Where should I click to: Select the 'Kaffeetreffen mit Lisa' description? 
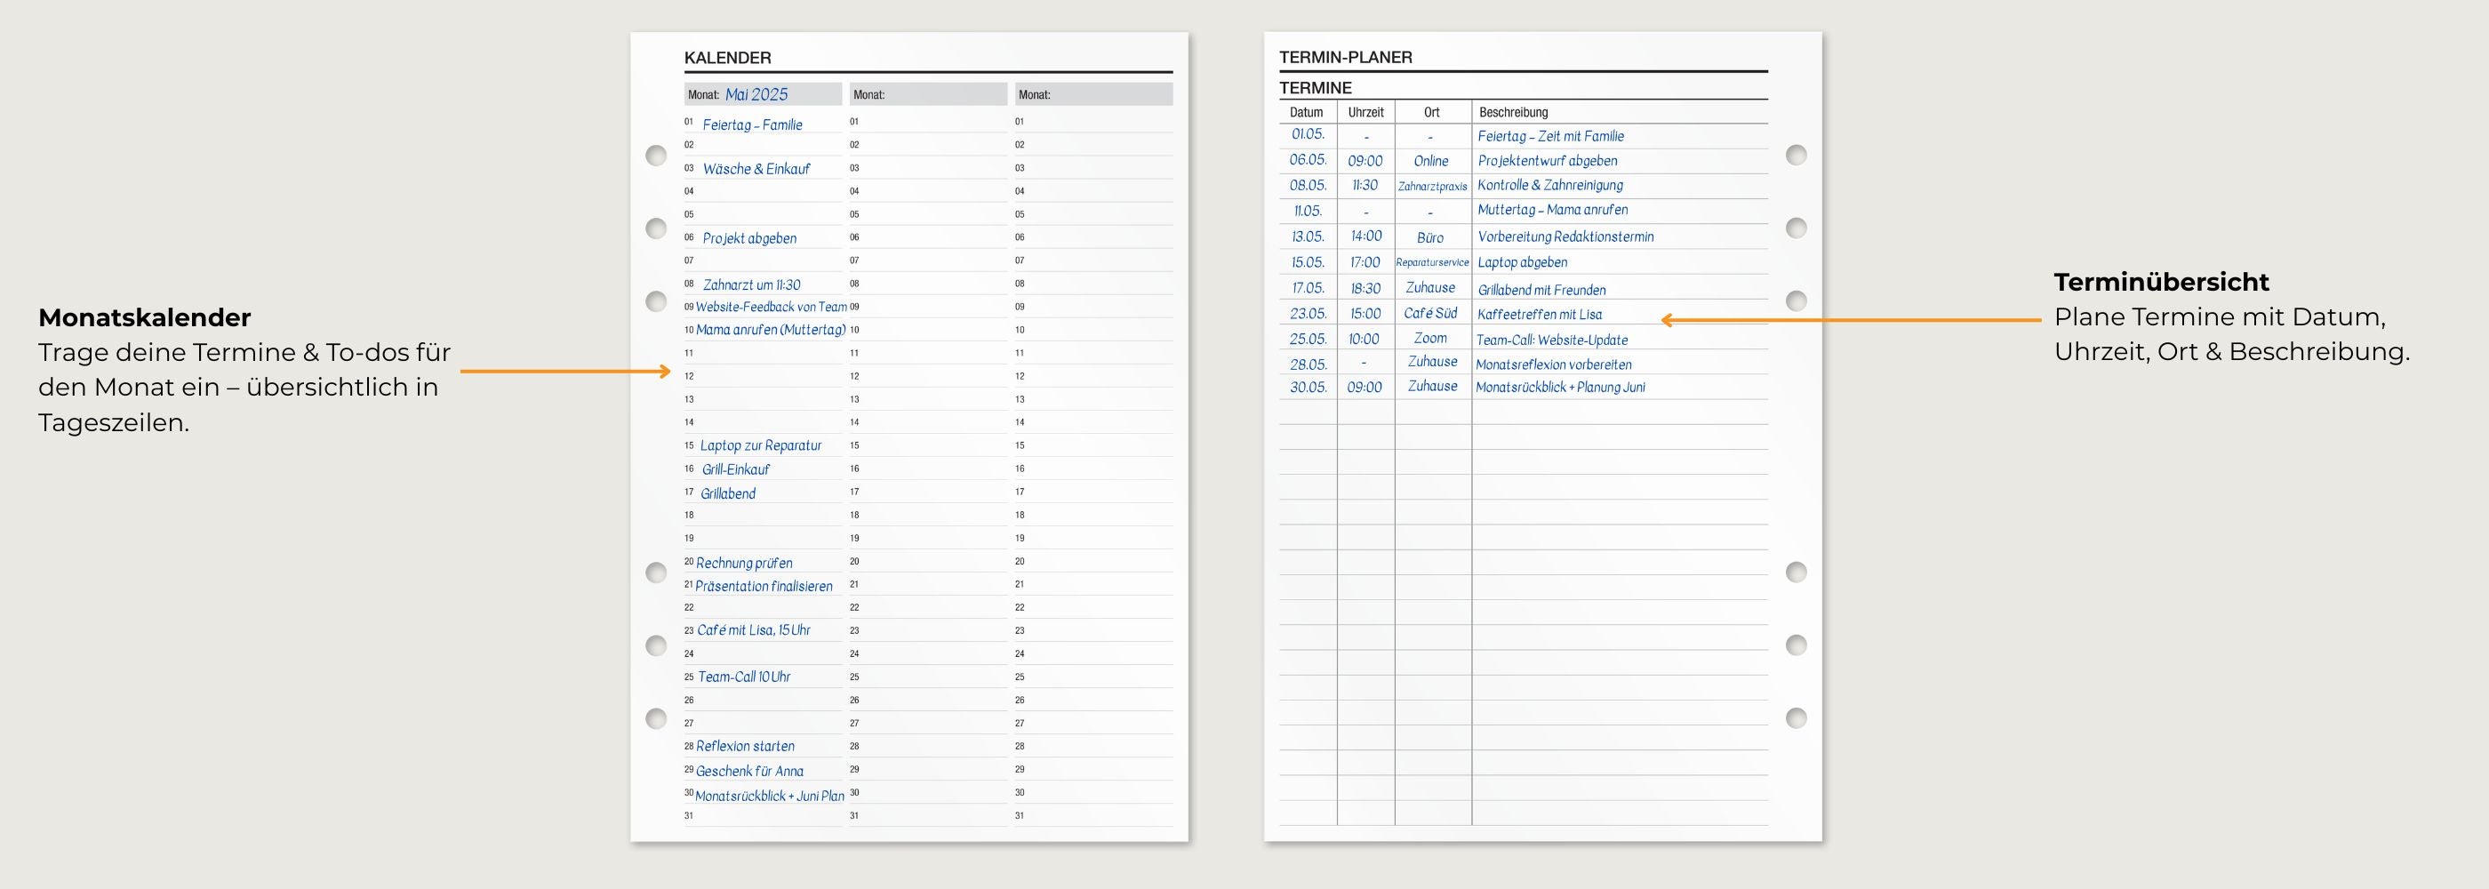pos(1540,315)
